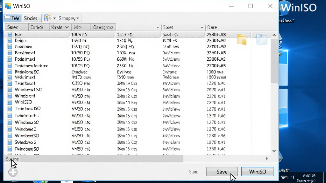Image resolution: width=326 pixels, height=183 pixels.
Task: Click the 1230 size value in the list
Action: click(216, 136)
